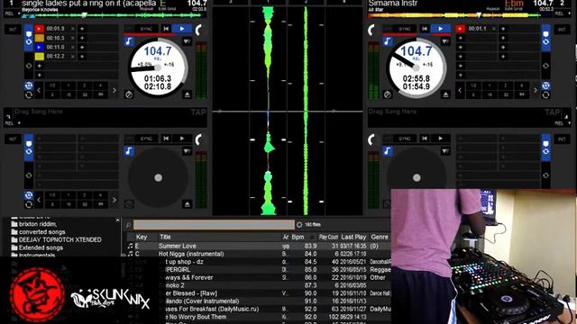Play deck 1 with the blue play button

click(x=182, y=29)
